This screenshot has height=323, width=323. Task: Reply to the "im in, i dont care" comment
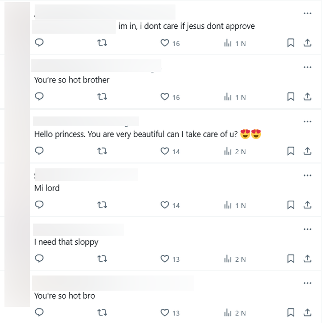click(x=39, y=43)
